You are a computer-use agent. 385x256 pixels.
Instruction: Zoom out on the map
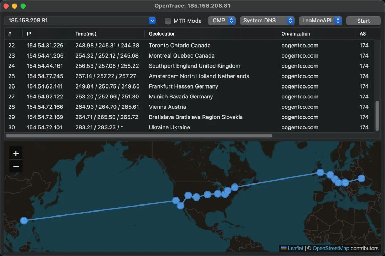click(x=16, y=166)
